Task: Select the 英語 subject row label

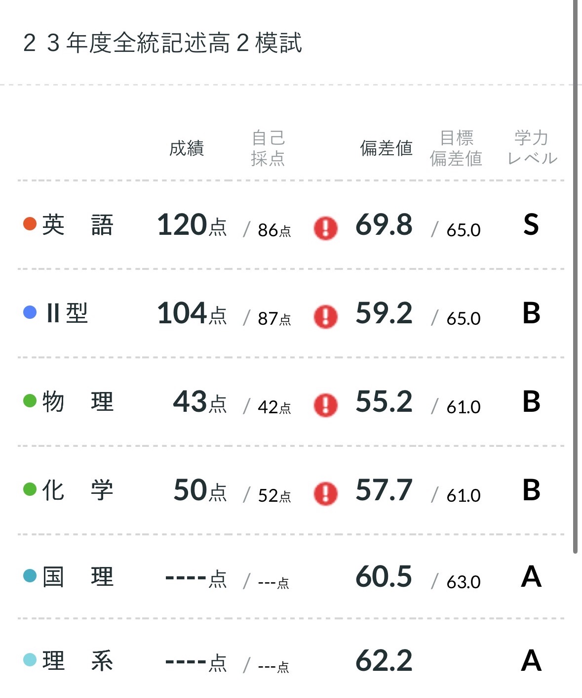Action: (78, 225)
